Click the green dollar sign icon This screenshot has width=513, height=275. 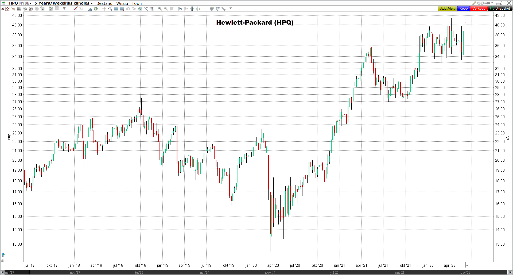tap(96, 9)
